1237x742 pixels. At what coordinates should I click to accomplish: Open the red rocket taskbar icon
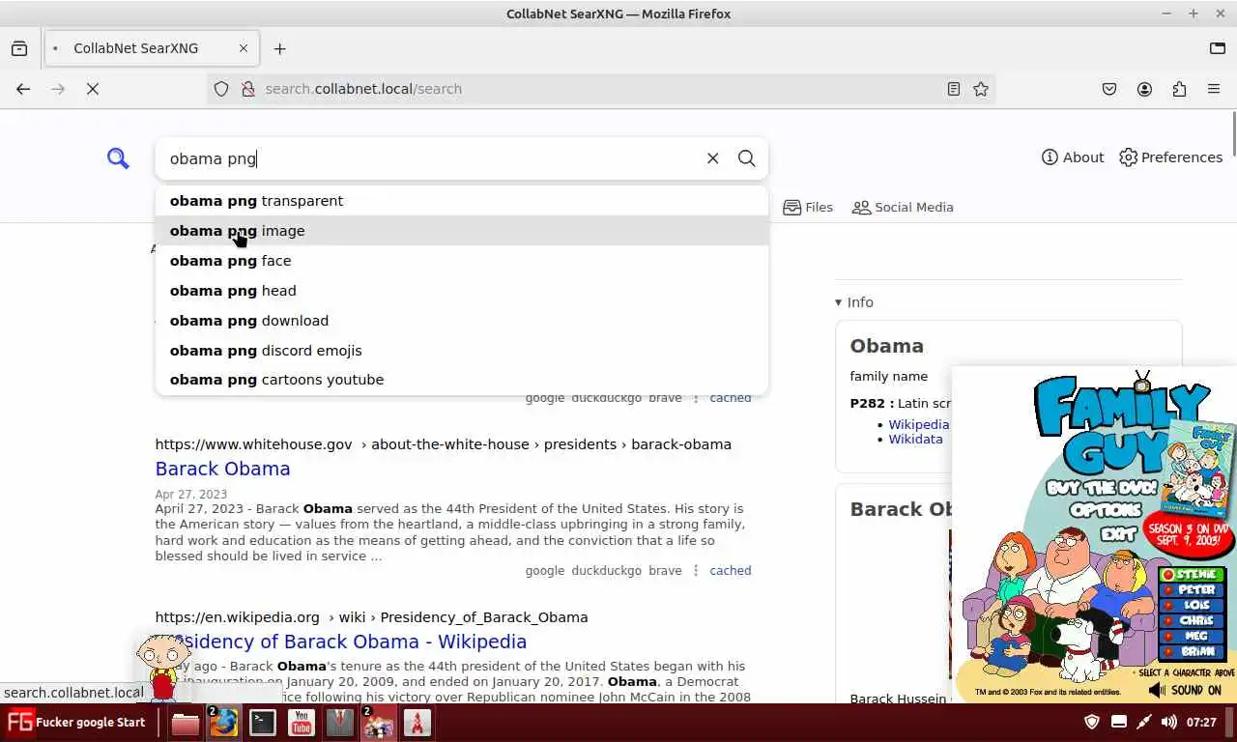(x=417, y=723)
